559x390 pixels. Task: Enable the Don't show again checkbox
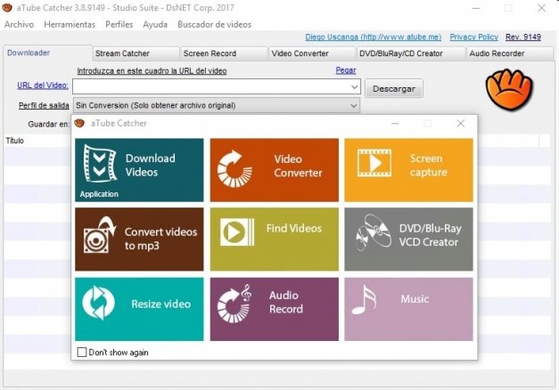click(x=82, y=353)
